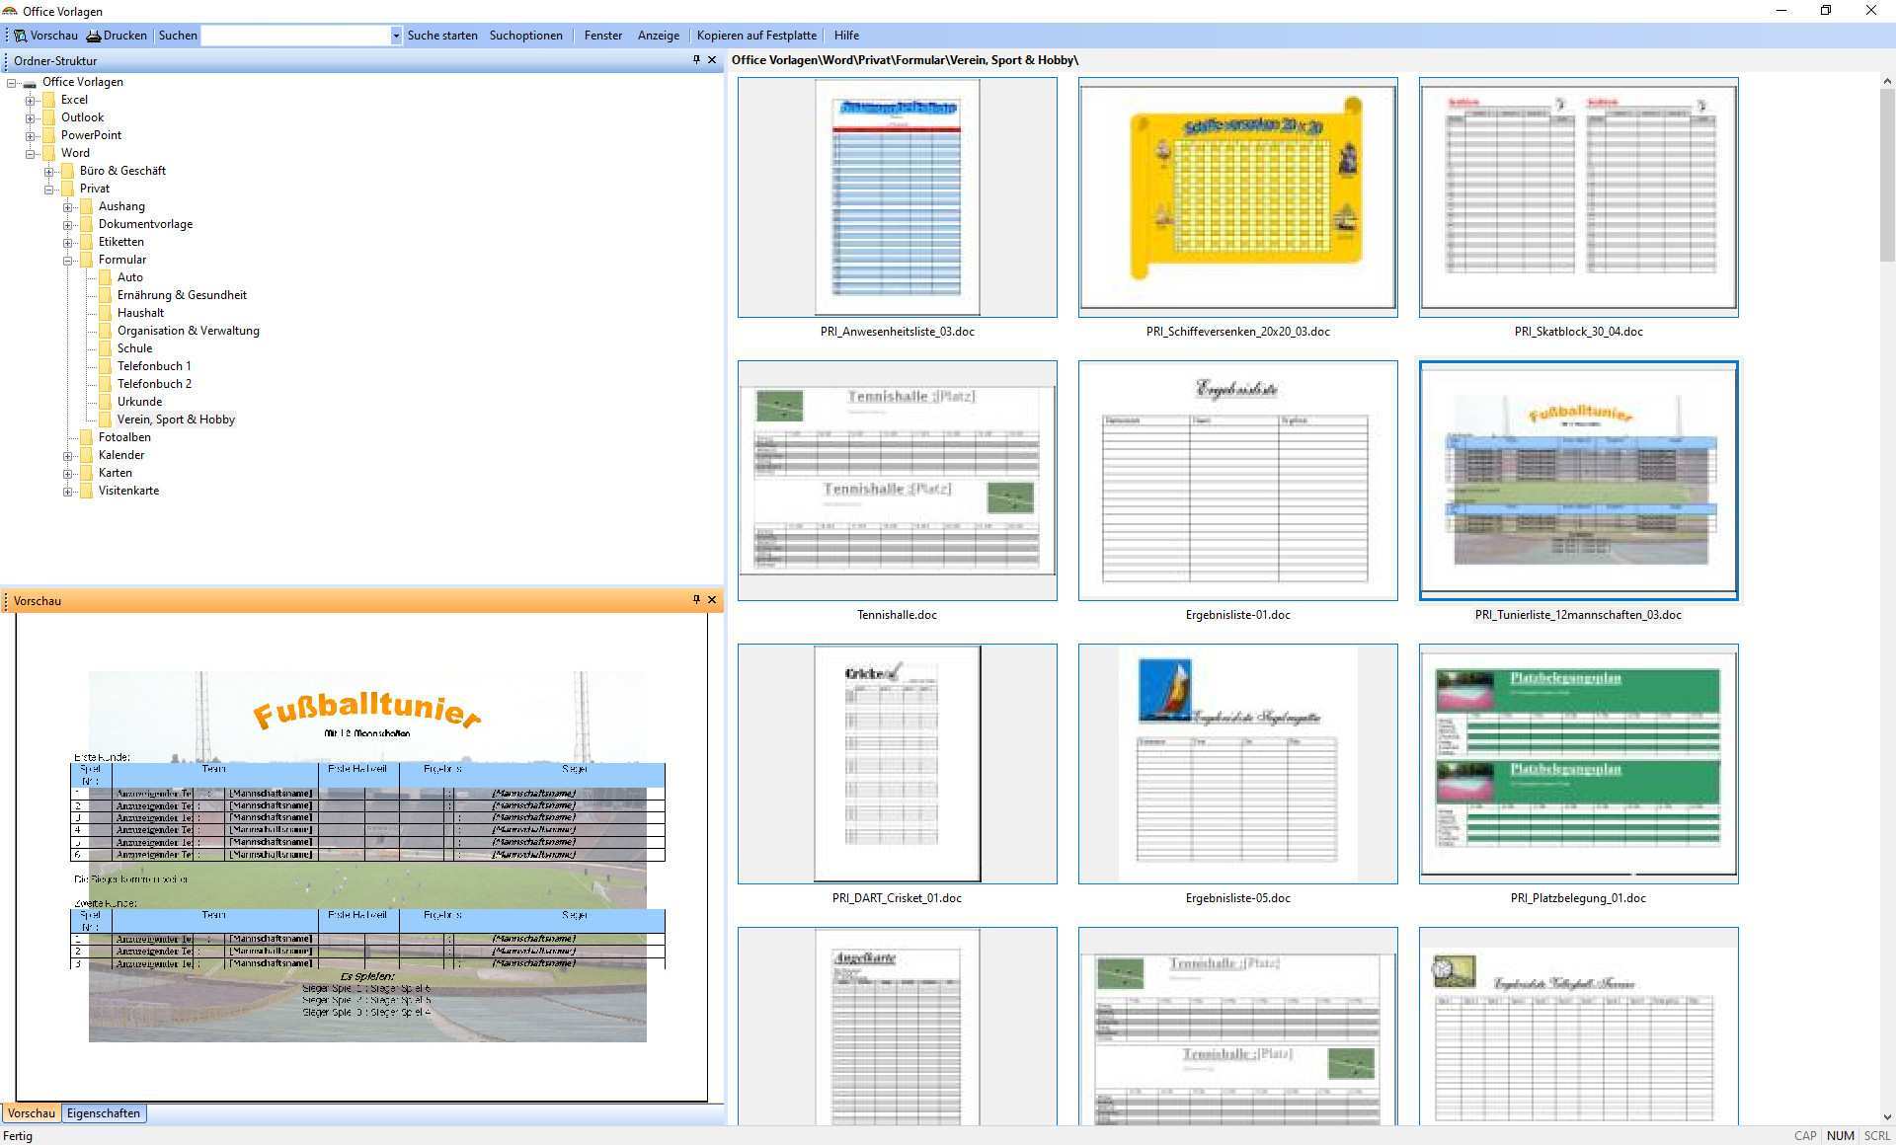Pin the Ordner-Struktur panel

coord(696,60)
